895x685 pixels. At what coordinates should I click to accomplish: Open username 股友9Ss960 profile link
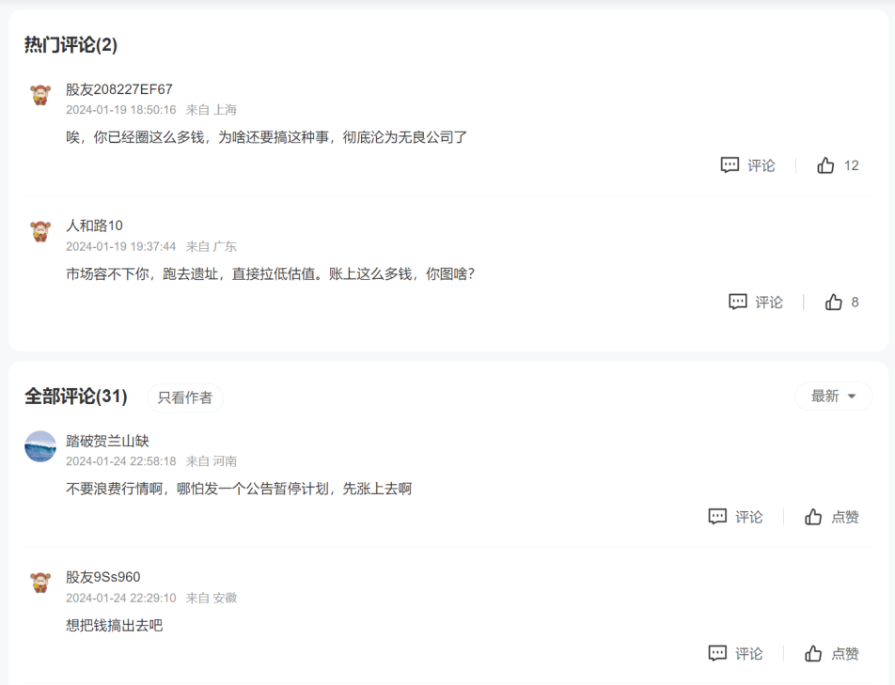tap(102, 577)
